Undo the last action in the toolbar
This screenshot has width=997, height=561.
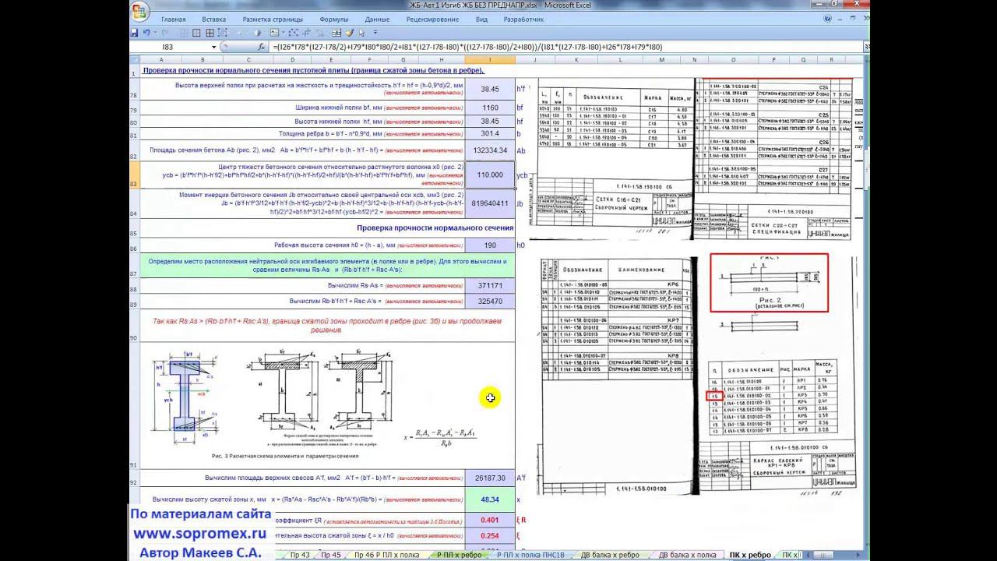click(146, 33)
